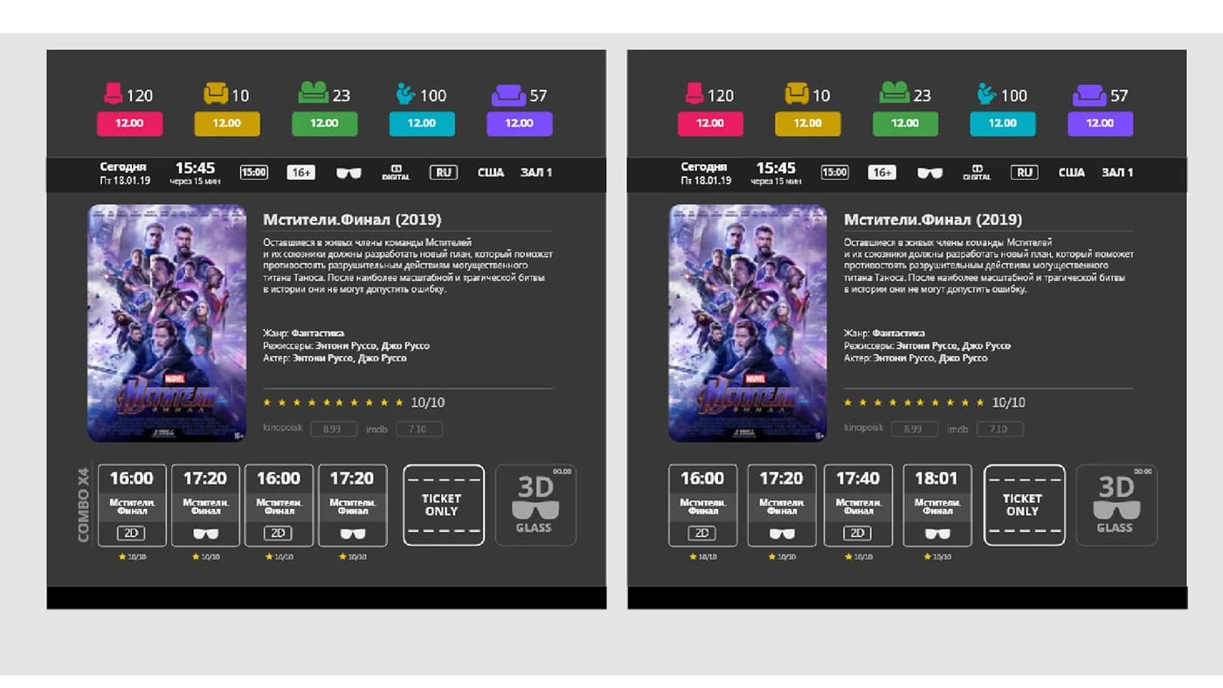The height and width of the screenshot is (688, 1223).
Task: Select TICKET ONLY option in left panel
Action: click(443, 506)
